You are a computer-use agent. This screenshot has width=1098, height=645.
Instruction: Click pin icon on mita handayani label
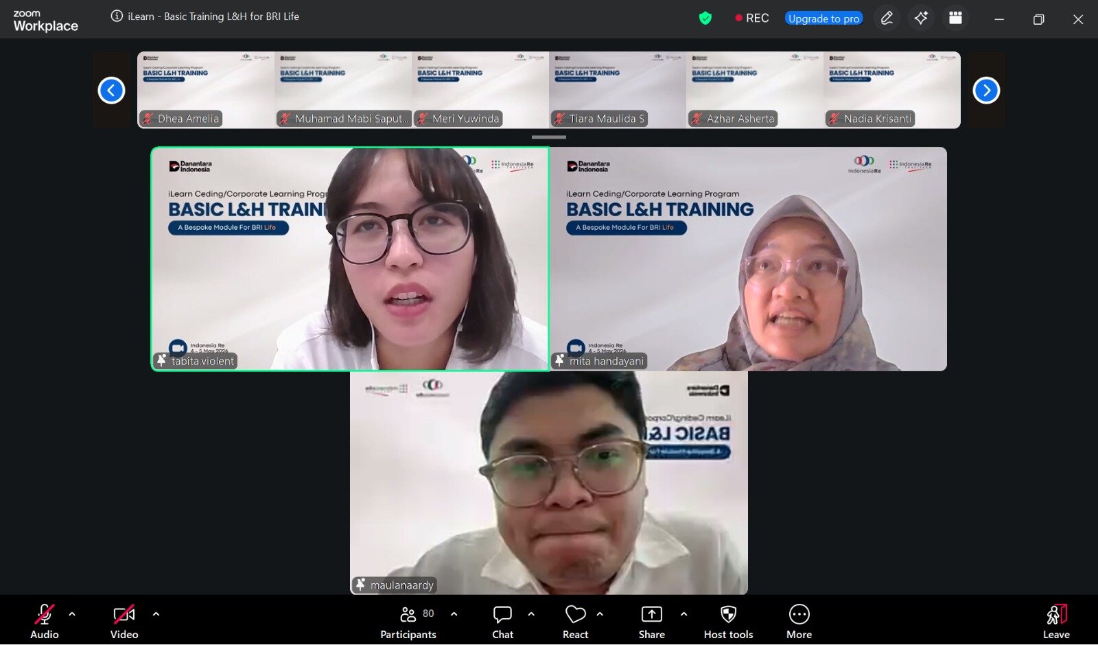pos(559,360)
